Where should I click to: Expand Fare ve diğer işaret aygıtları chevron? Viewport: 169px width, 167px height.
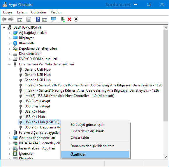[x=10, y=133]
